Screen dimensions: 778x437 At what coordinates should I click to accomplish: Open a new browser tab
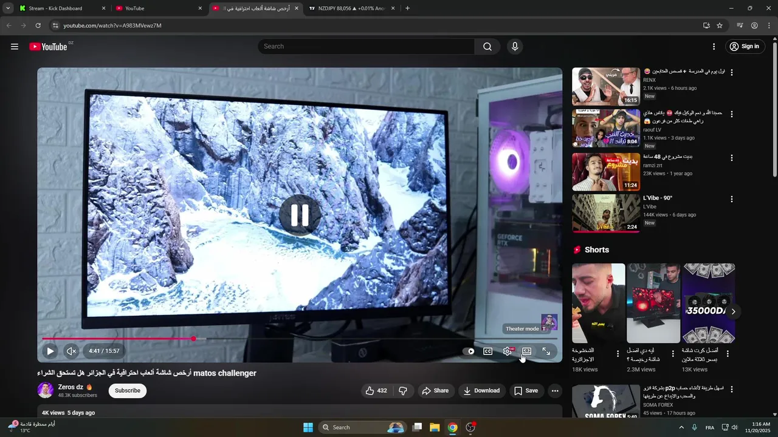click(407, 8)
